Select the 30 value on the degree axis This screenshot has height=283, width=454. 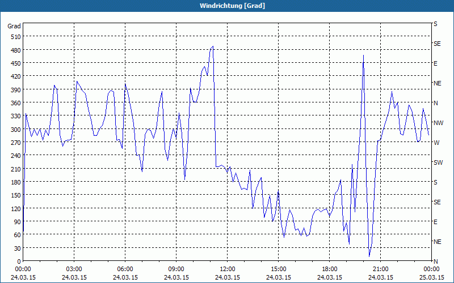pyautogui.click(x=18, y=248)
